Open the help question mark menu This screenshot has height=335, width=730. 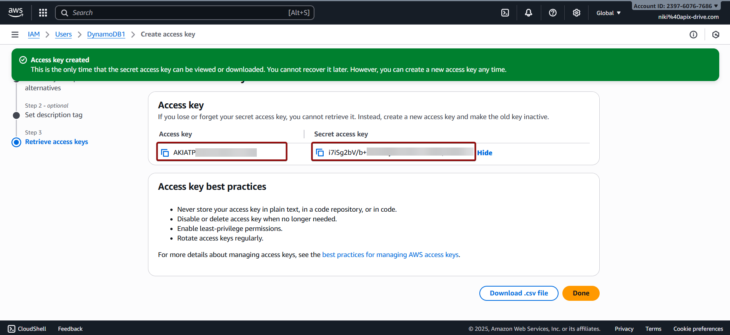[552, 13]
